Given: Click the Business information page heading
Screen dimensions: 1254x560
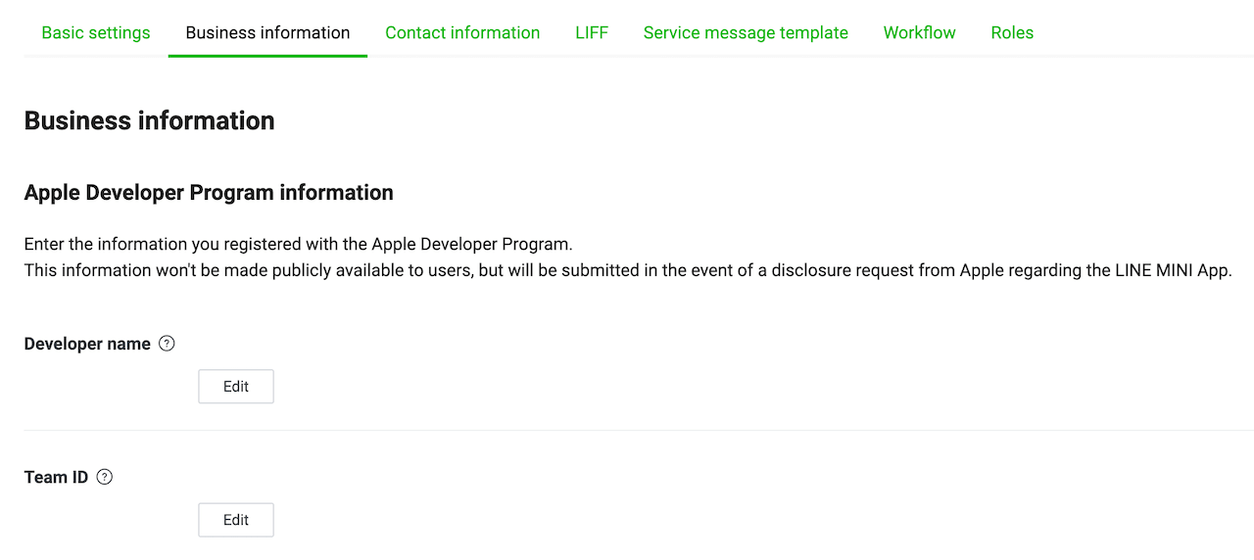Looking at the screenshot, I should coord(149,120).
